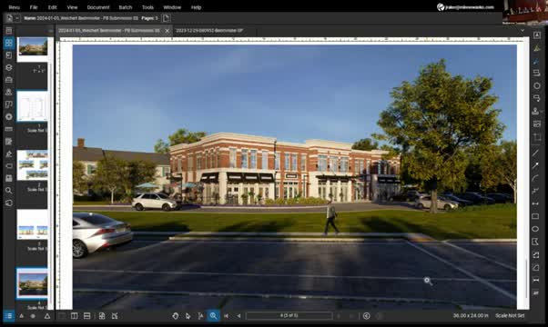Open the Revu menu
The width and height of the screenshot is (548, 327).
14,7
